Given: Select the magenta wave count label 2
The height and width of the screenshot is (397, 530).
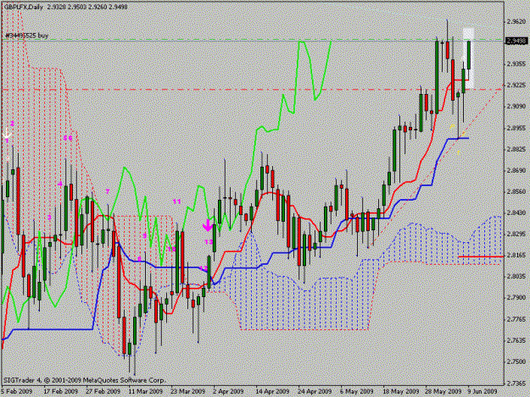Looking at the screenshot, I should [12, 124].
